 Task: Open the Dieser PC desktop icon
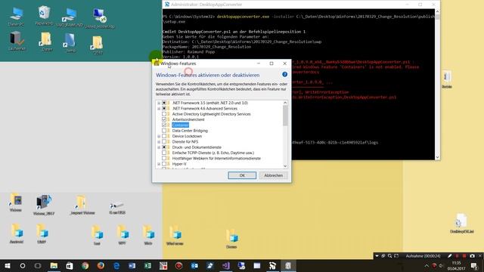(16, 16)
